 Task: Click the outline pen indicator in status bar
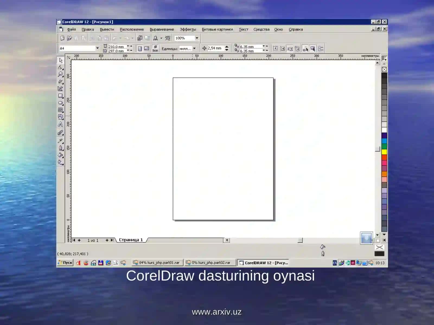323,253
